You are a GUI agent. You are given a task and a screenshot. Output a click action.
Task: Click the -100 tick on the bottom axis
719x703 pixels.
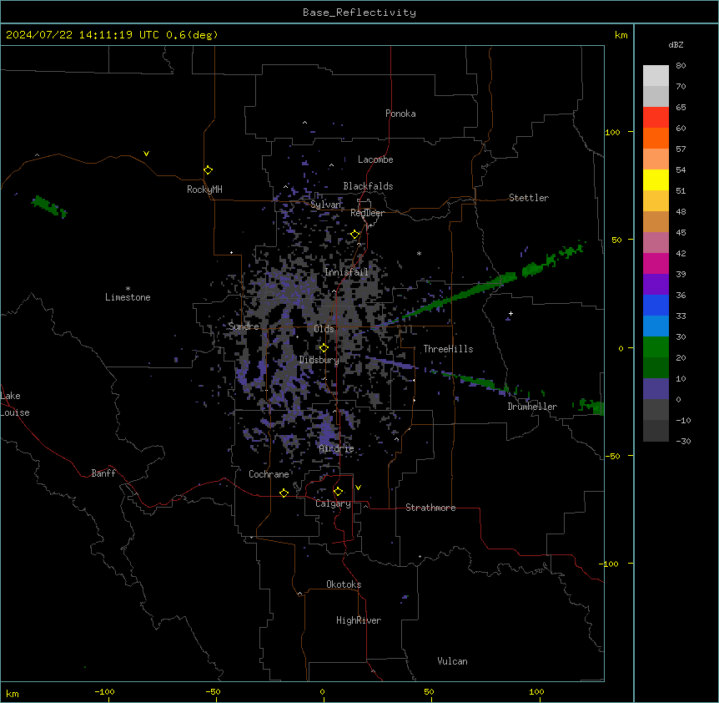[104, 692]
